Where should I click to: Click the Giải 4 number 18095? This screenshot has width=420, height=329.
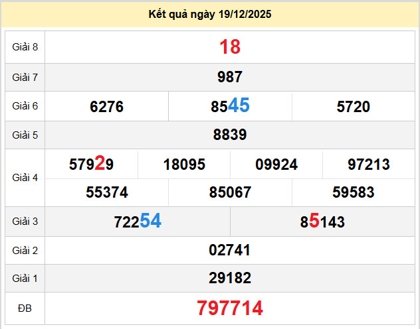click(x=184, y=164)
